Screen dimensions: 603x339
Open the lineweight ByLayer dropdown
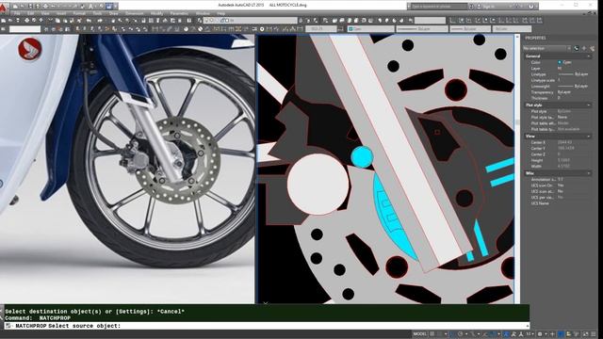(x=470, y=29)
